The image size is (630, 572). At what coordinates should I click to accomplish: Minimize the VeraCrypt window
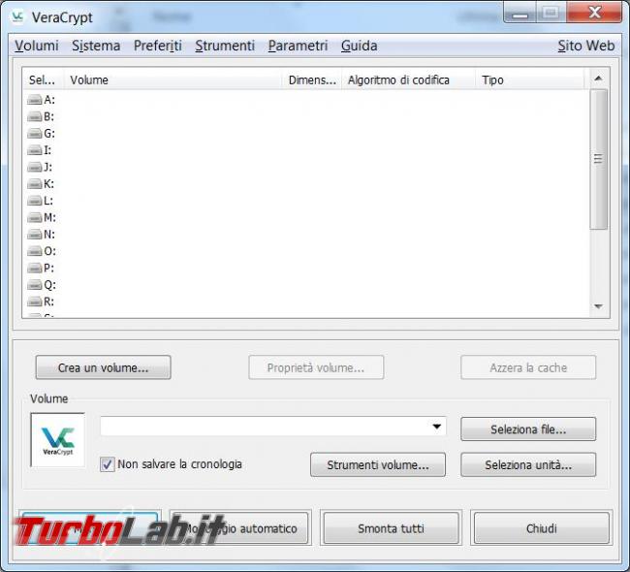520,15
